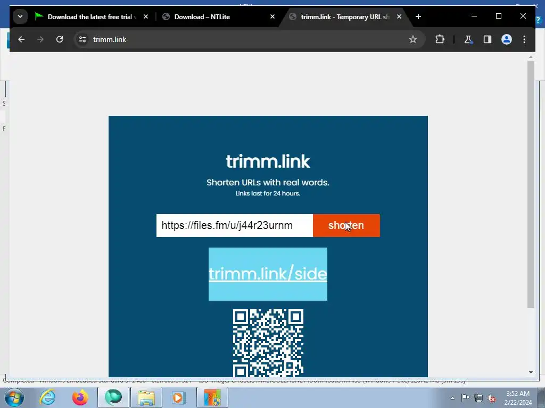
Task: Open network status tray icon
Action: 478,398
